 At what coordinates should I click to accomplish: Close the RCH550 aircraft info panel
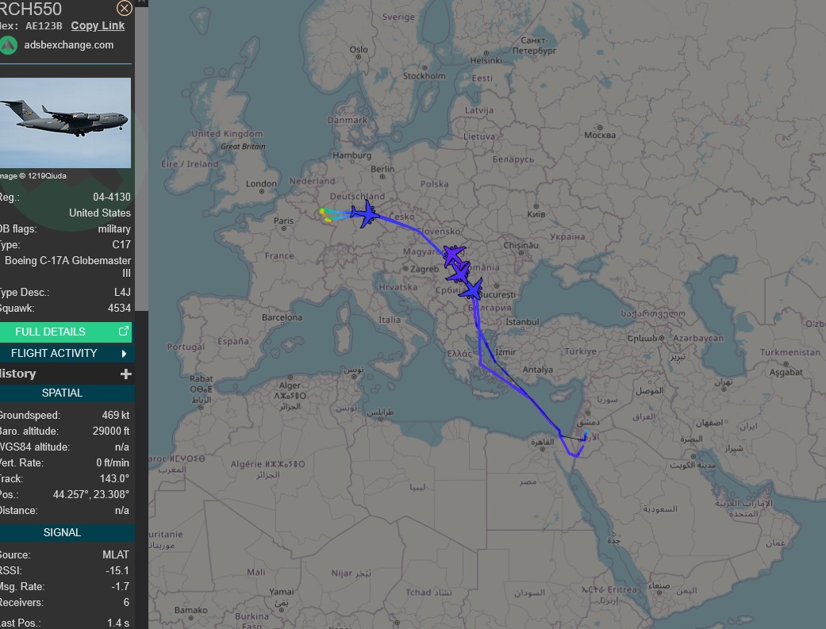pos(125,9)
